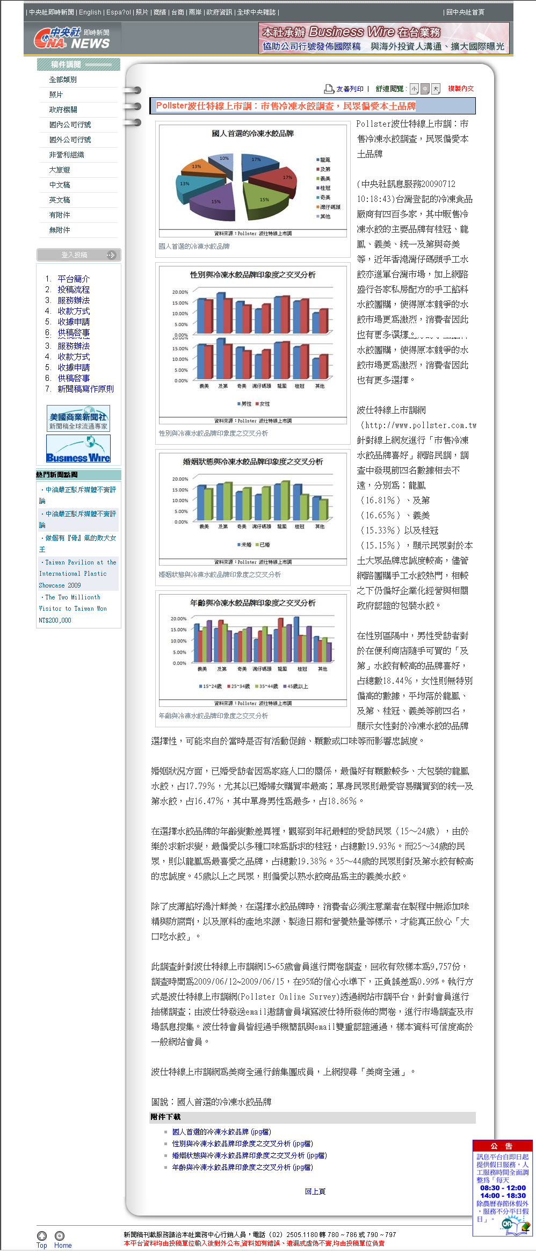Open 全球中央雜誌 in top navigation

(257, 12)
